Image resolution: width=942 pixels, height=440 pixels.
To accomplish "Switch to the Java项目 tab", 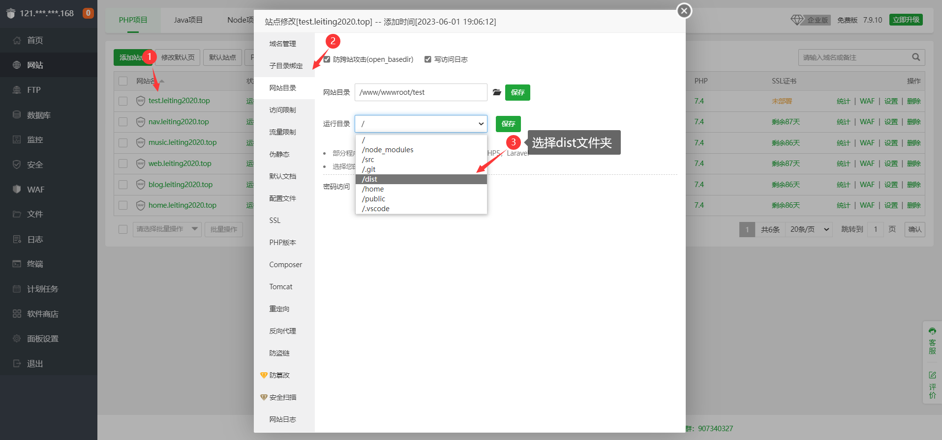I will point(188,20).
